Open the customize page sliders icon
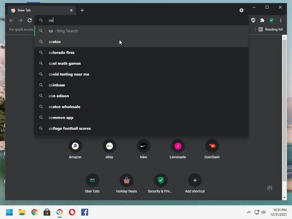The image size is (292, 219). pyautogui.click(x=270, y=188)
